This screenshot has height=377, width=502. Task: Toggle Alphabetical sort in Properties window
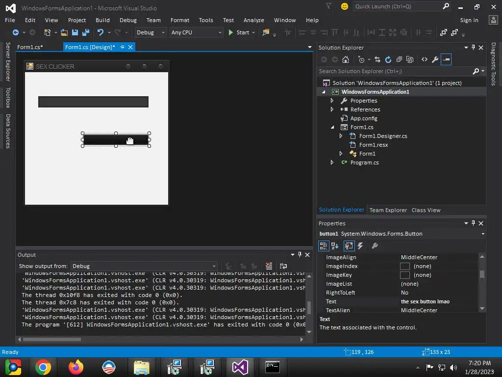click(x=335, y=246)
